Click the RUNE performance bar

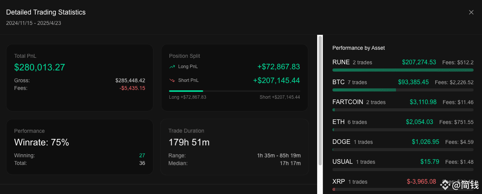point(403,70)
